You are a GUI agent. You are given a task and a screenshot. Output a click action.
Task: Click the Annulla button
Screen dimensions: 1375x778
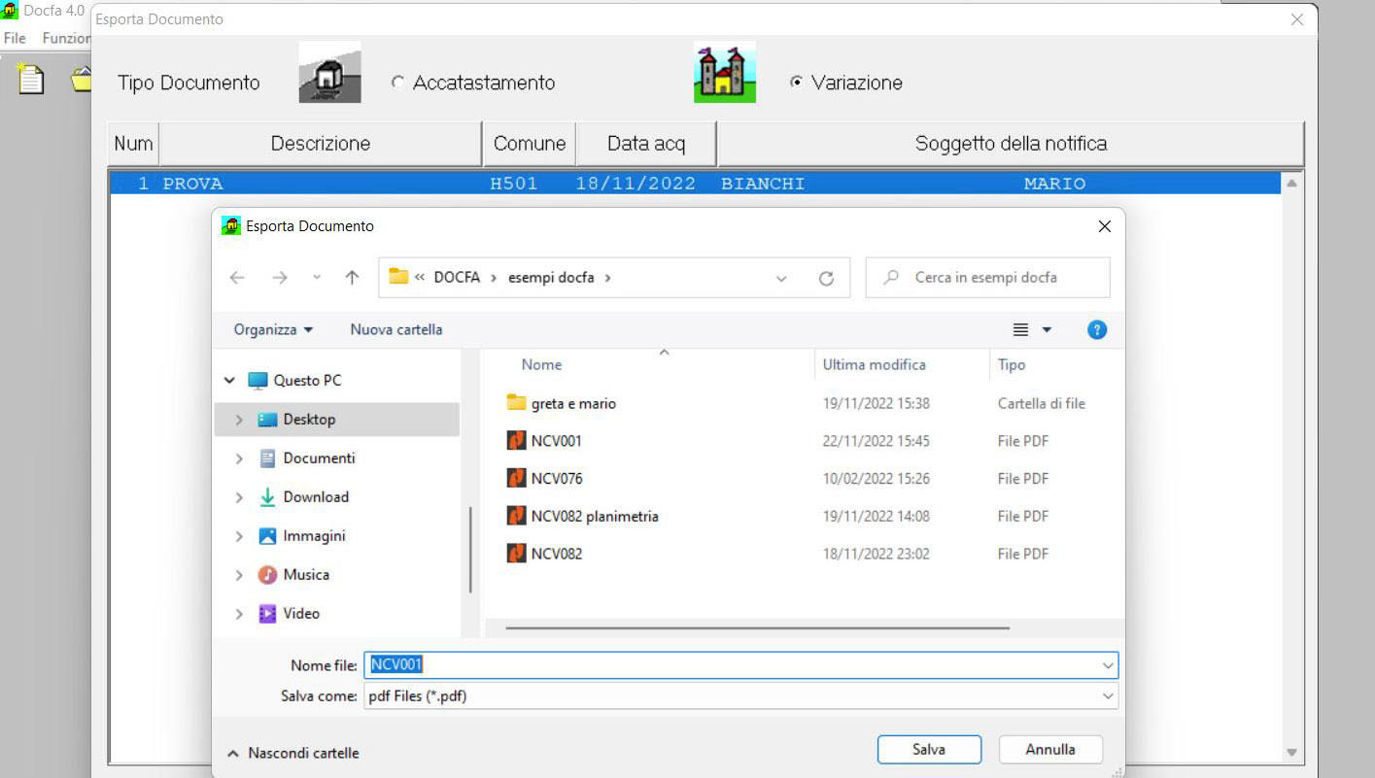(x=1049, y=750)
